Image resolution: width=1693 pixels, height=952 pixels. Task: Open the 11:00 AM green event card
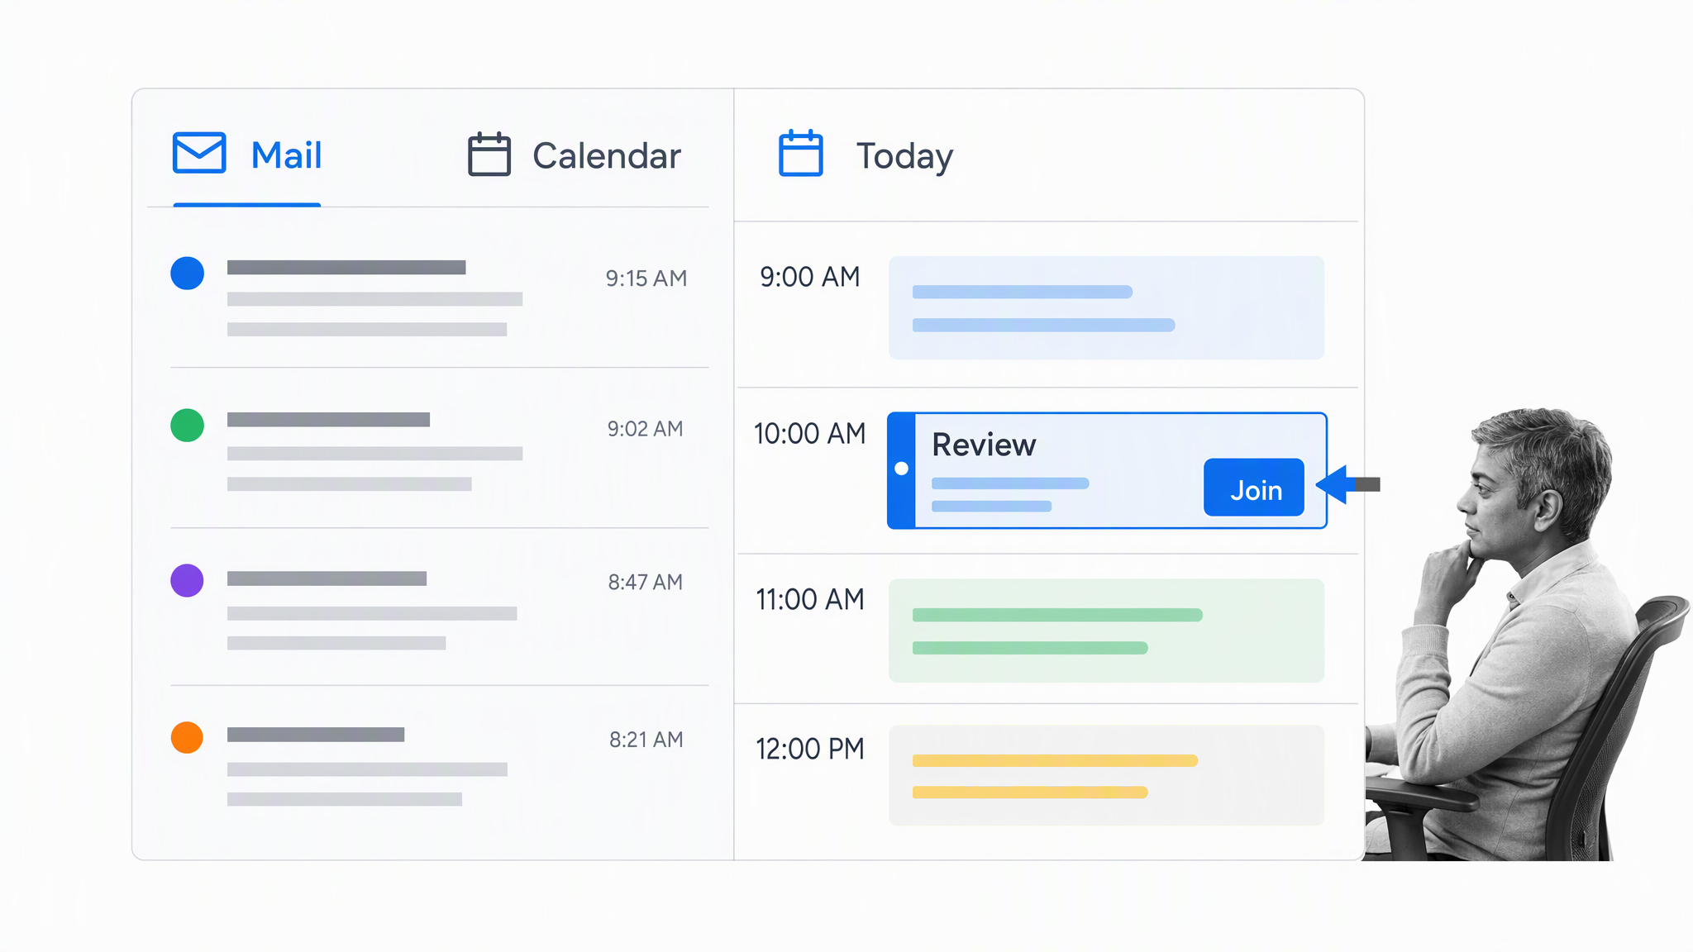1106,631
